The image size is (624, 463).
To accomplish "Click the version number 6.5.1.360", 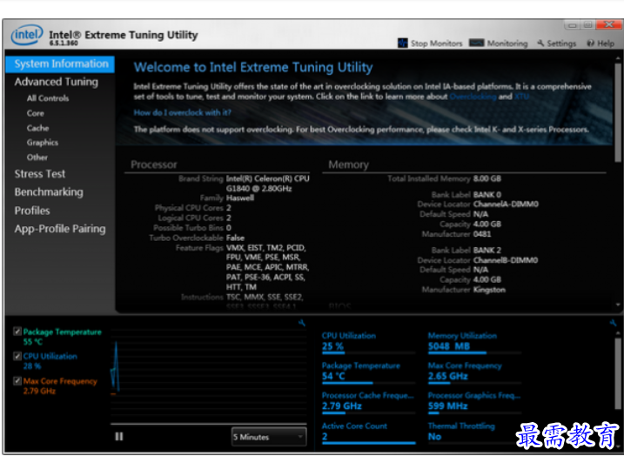I will click(64, 43).
